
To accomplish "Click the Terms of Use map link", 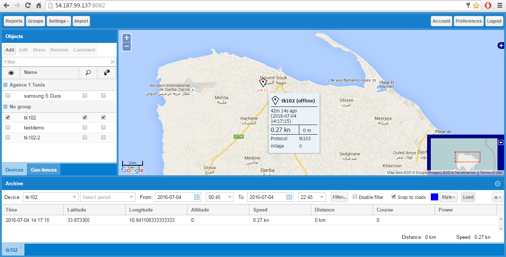I will pyautogui.click(x=491, y=173).
